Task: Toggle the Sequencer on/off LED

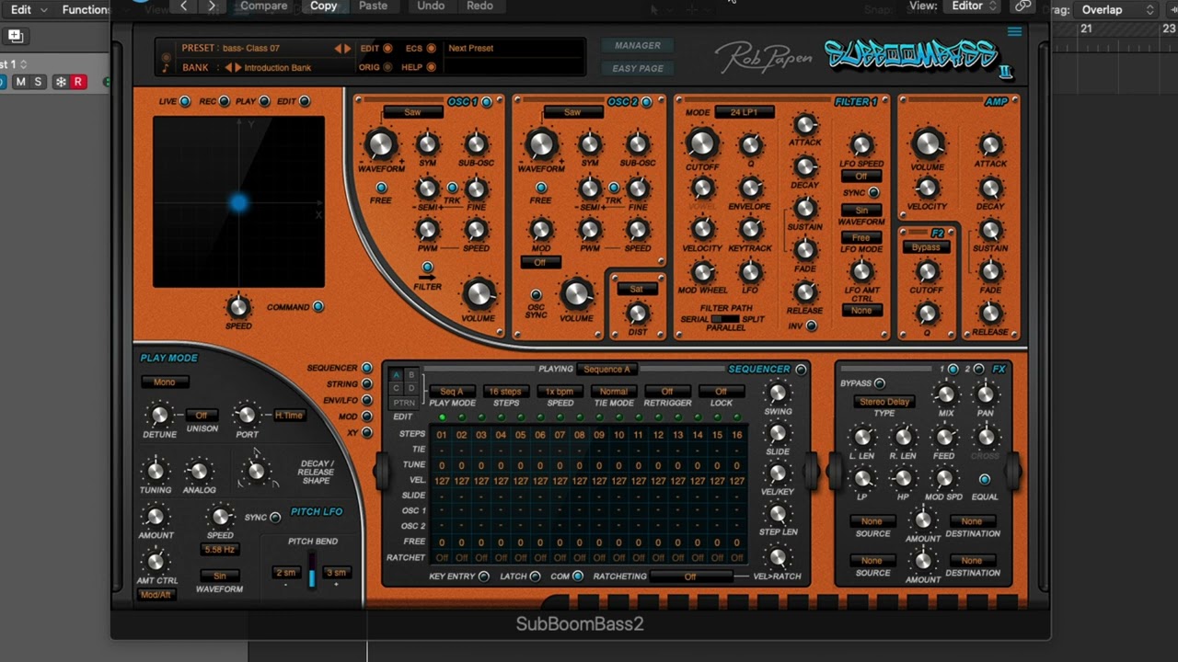Action: click(801, 370)
